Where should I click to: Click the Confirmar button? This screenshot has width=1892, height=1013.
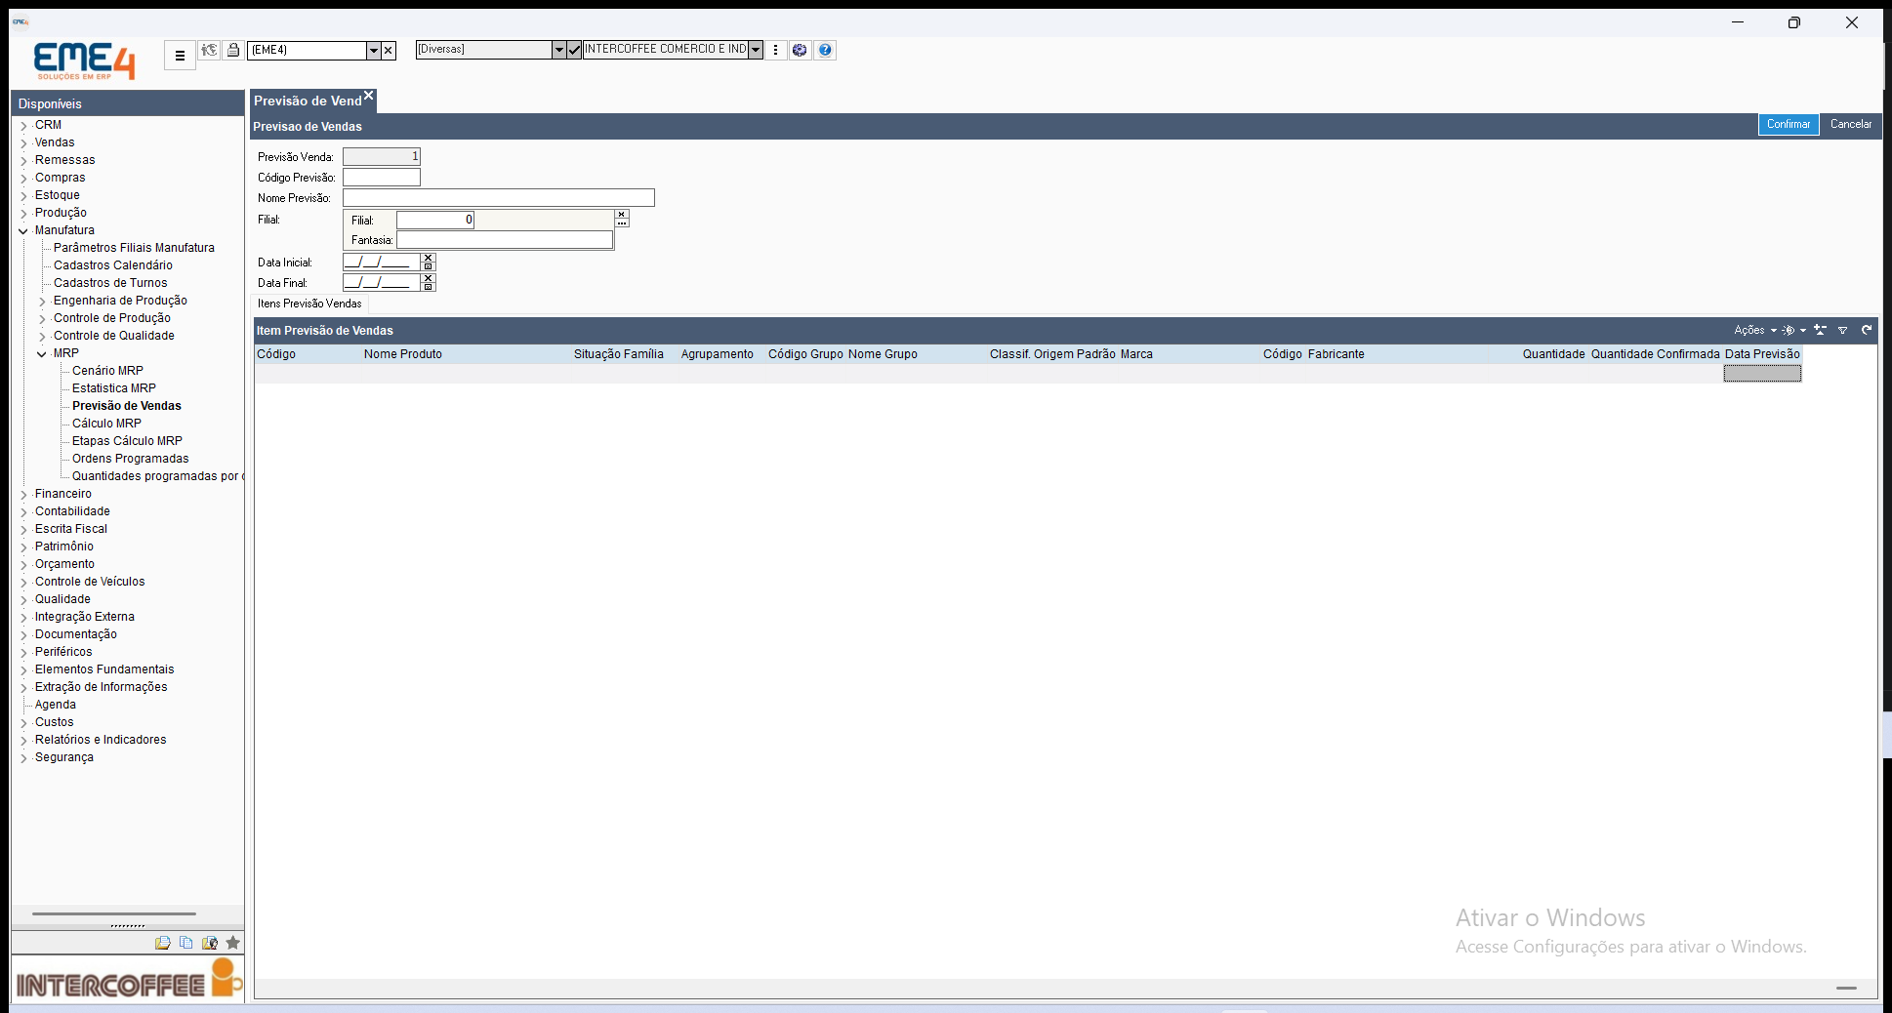point(1789,125)
